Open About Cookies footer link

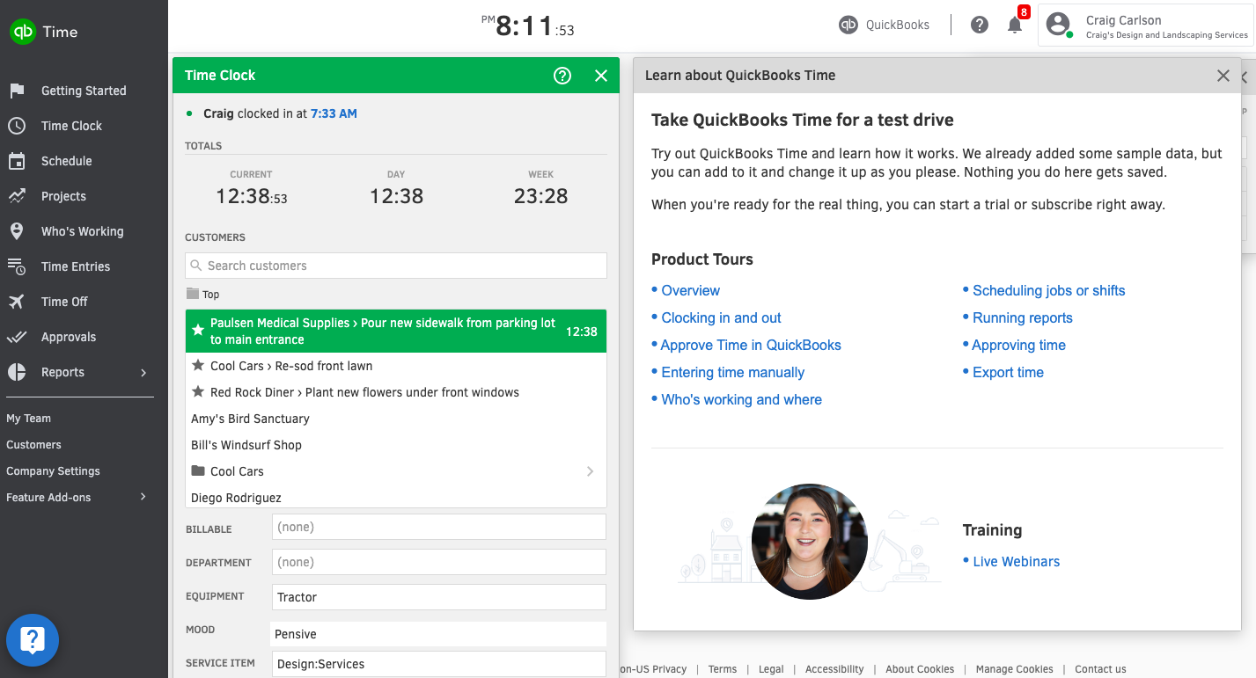coord(920,669)
